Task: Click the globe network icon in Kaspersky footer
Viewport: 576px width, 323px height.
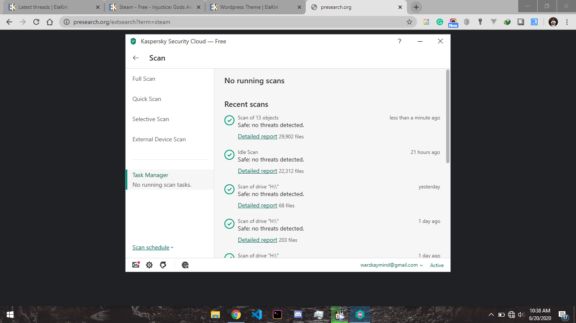Action: pos(185,265)
